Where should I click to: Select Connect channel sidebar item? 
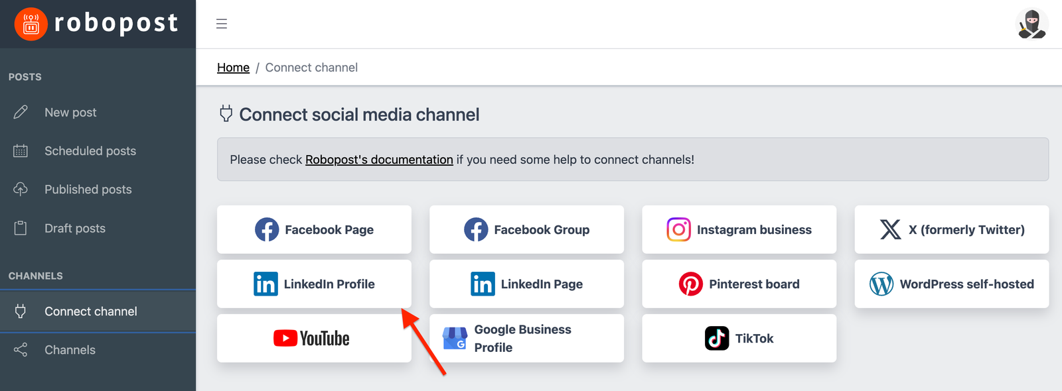click(x=98, y=311)
